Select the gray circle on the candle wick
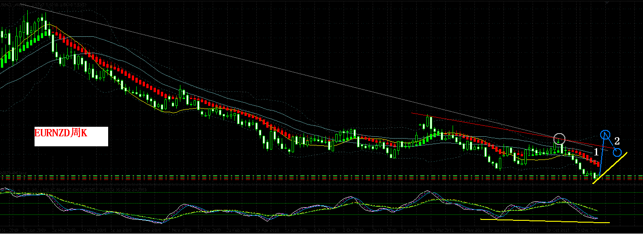 tap(559, 139)
